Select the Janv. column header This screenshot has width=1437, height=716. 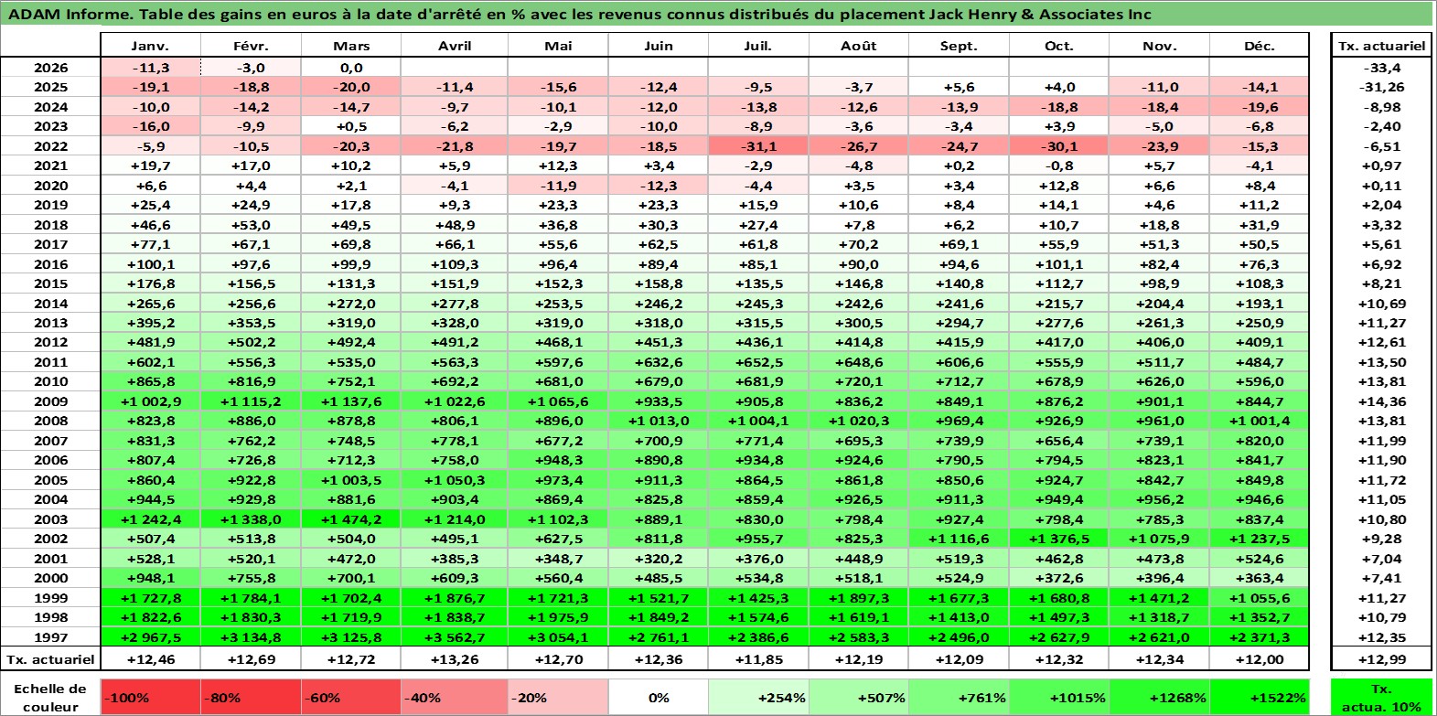[x=150, y=46]
